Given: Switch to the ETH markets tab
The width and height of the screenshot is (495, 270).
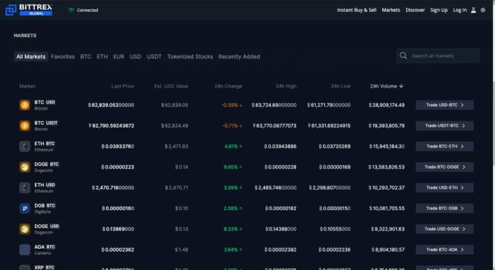Looking at the screenshot, I should [x=102, y=57].
